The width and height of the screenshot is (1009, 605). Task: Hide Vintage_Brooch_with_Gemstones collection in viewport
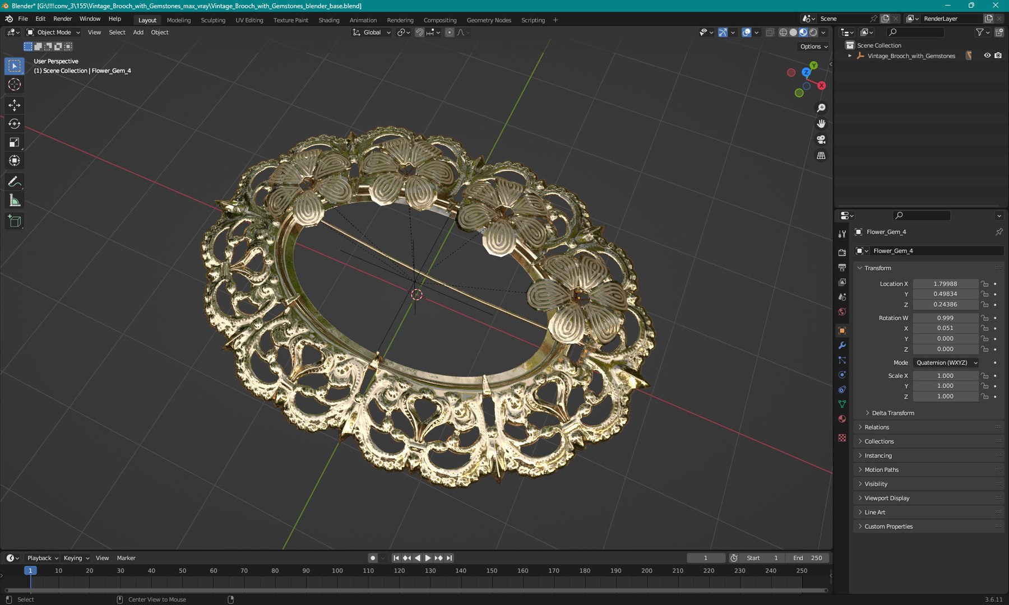(x=987, y=55)
